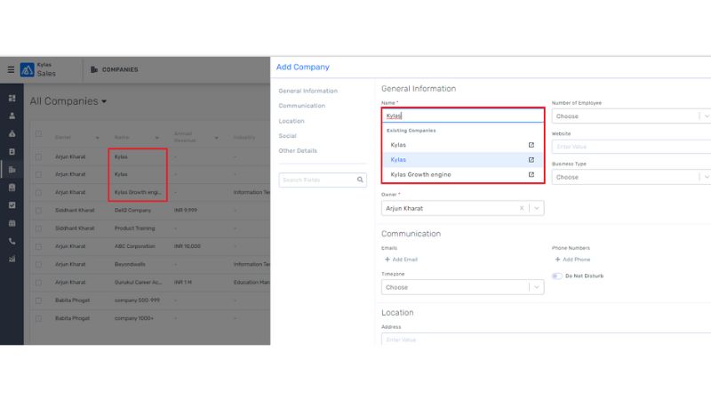
Task: Open external link for Kylas Growth engine
Action: click(531, 175)
